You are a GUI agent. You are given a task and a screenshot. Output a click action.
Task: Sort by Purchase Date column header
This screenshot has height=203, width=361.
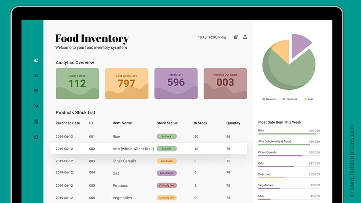click(x=68, y=123)
